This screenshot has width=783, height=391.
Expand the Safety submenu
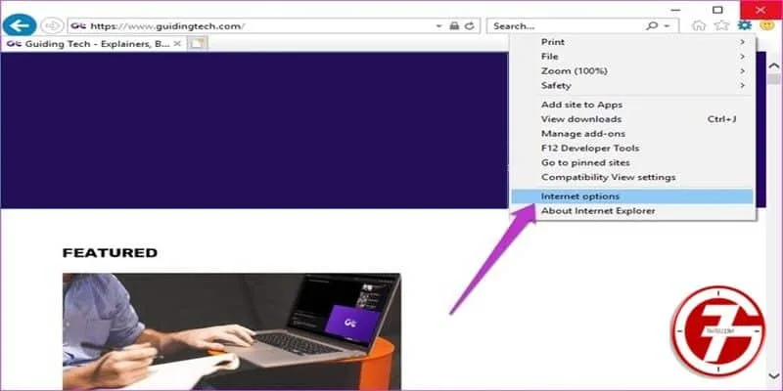click(x=632, y=85)
